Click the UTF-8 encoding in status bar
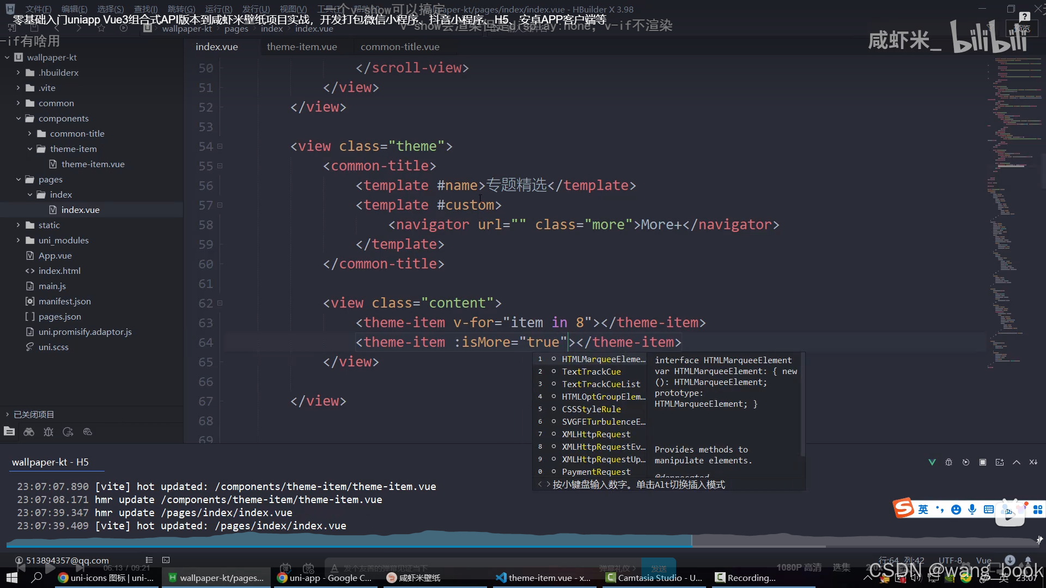1046x588 pixels. 951,560
